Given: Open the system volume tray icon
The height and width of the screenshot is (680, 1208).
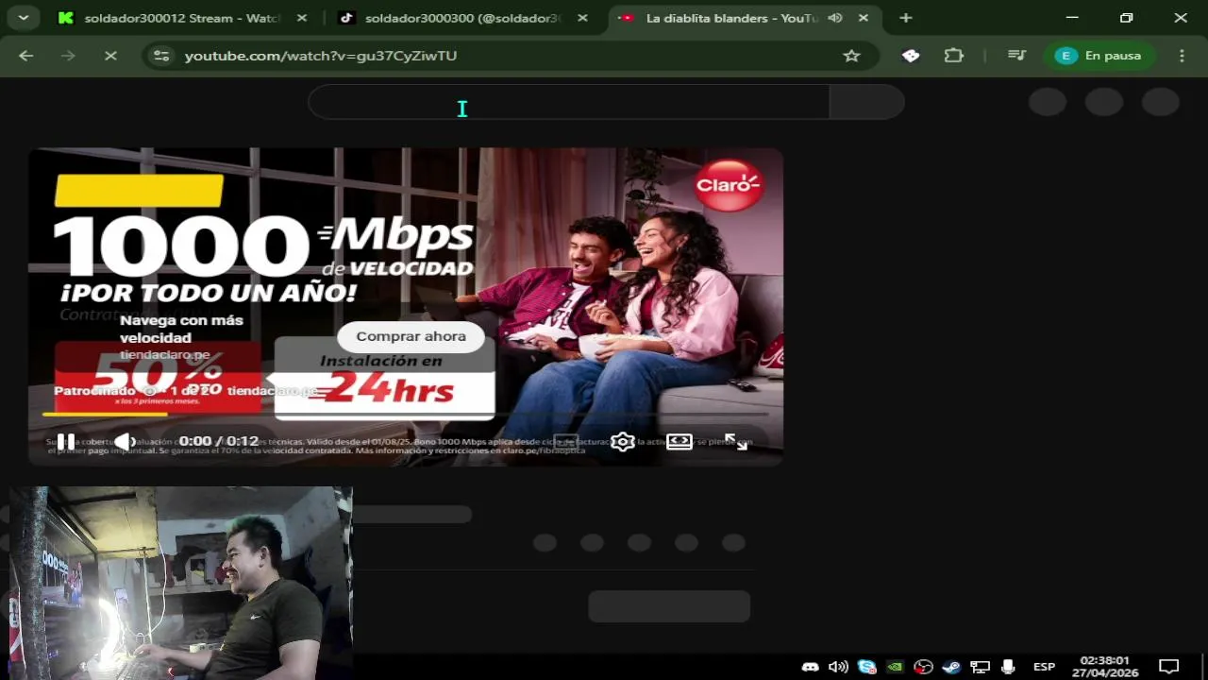Looking at the screenshot, I should pyautogui.click(x=838, y=667).
